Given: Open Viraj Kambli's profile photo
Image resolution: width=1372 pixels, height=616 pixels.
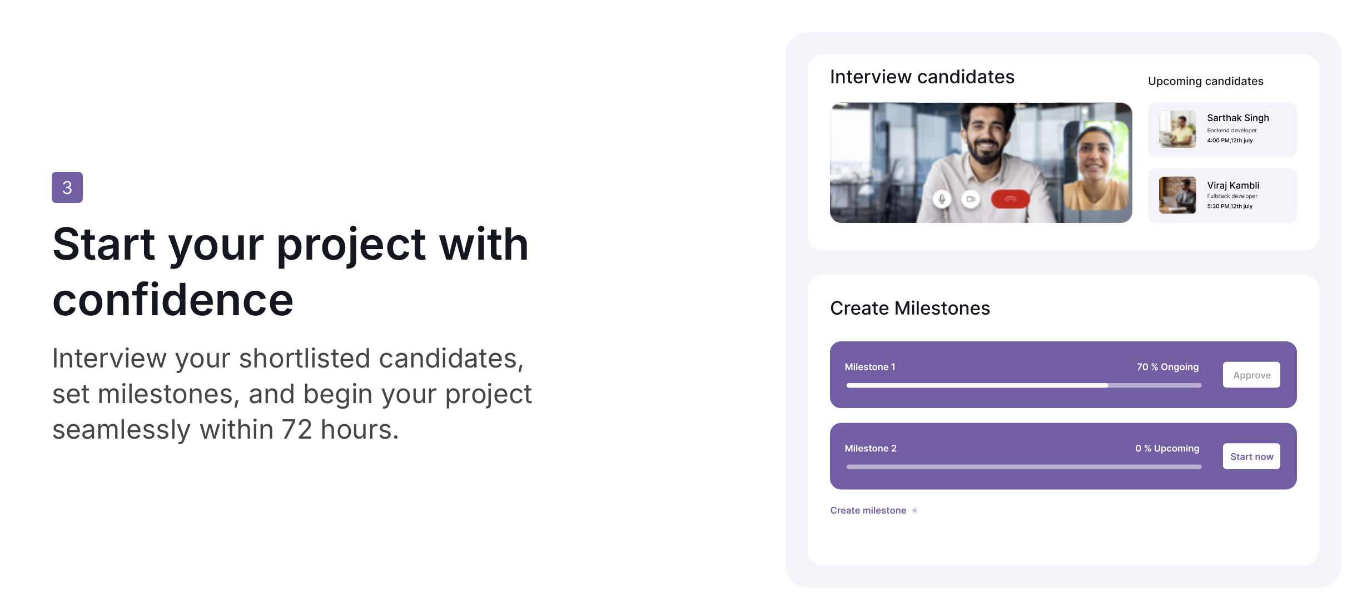Looking at the screenshot, I should coord(1177,195).
